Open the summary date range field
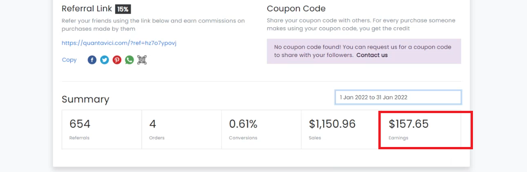527x172 pixels. click(x=398, y=97)
